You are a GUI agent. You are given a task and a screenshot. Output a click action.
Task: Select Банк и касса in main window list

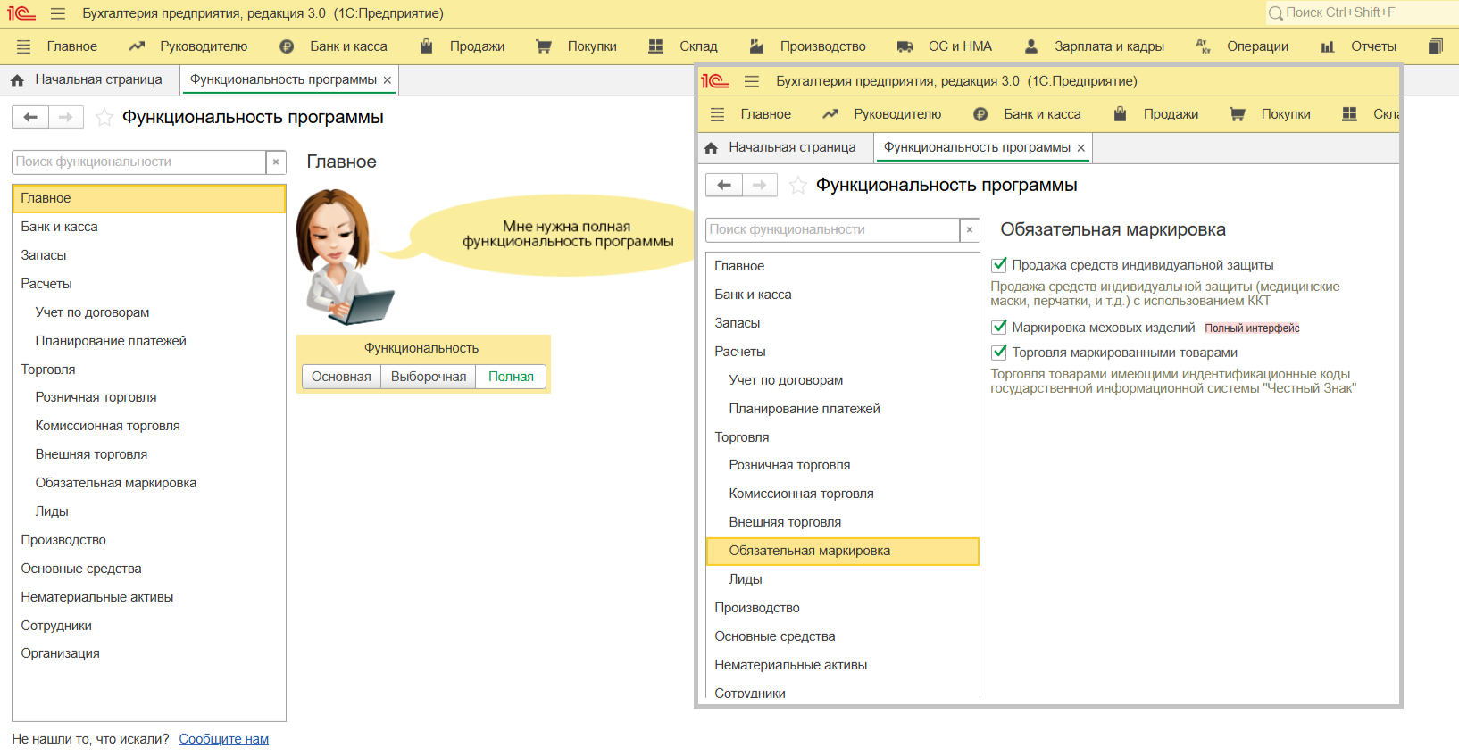(x=149, y=227)
